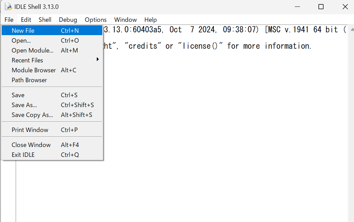Viewport: 354px width, 222px height.
Task: Open the Edit menu
Action: pos(26,20)
